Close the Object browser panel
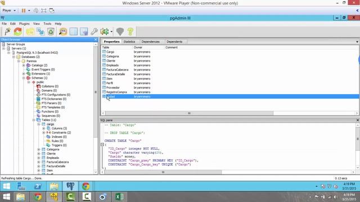The image size is (360, 202). [x=96, y=40]
